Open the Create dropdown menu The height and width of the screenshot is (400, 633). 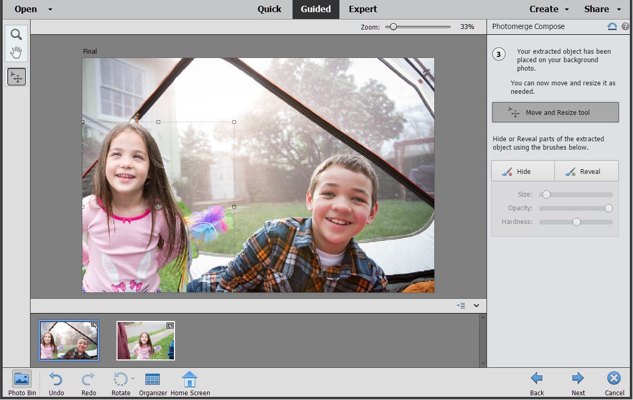(x=549, y=9)
